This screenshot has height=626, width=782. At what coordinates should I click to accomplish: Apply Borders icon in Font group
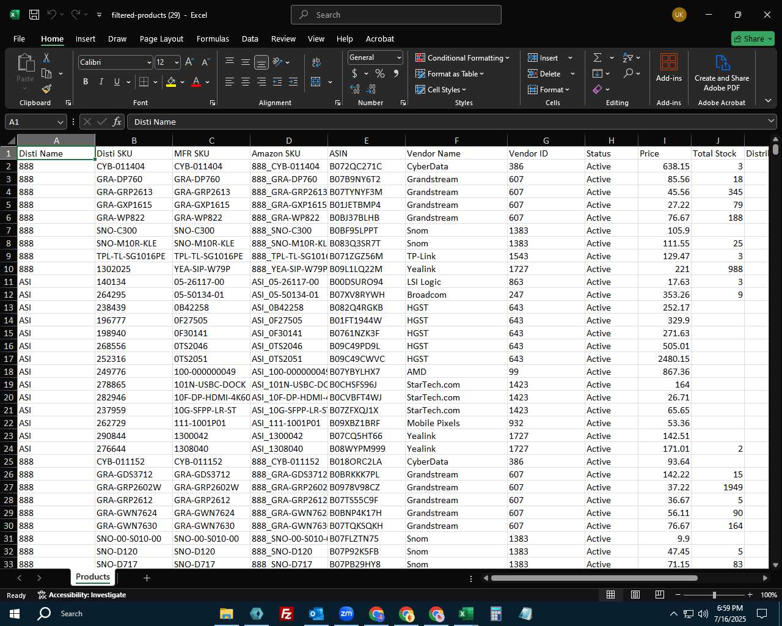[x=144, y=81]
